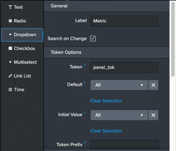
Task: Click the vertical scrollbar thumb
Action: (x=173, y=39)
